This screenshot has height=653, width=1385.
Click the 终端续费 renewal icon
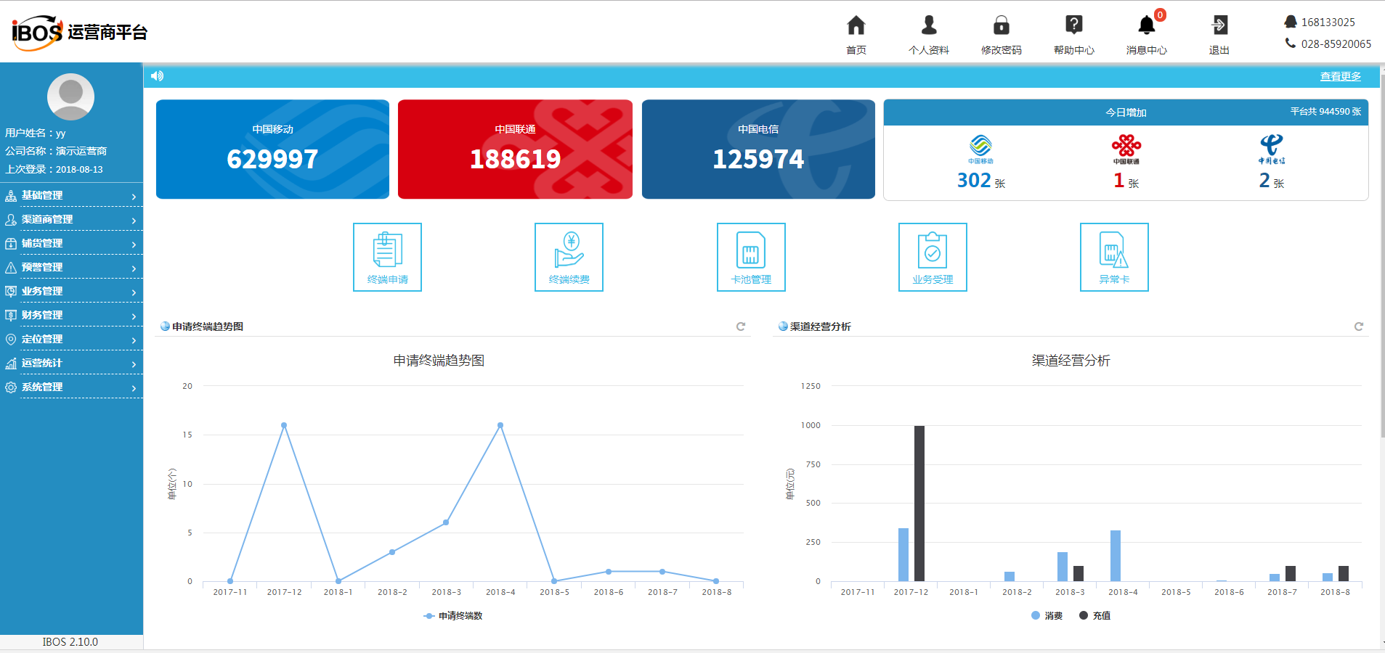[569, 257]
